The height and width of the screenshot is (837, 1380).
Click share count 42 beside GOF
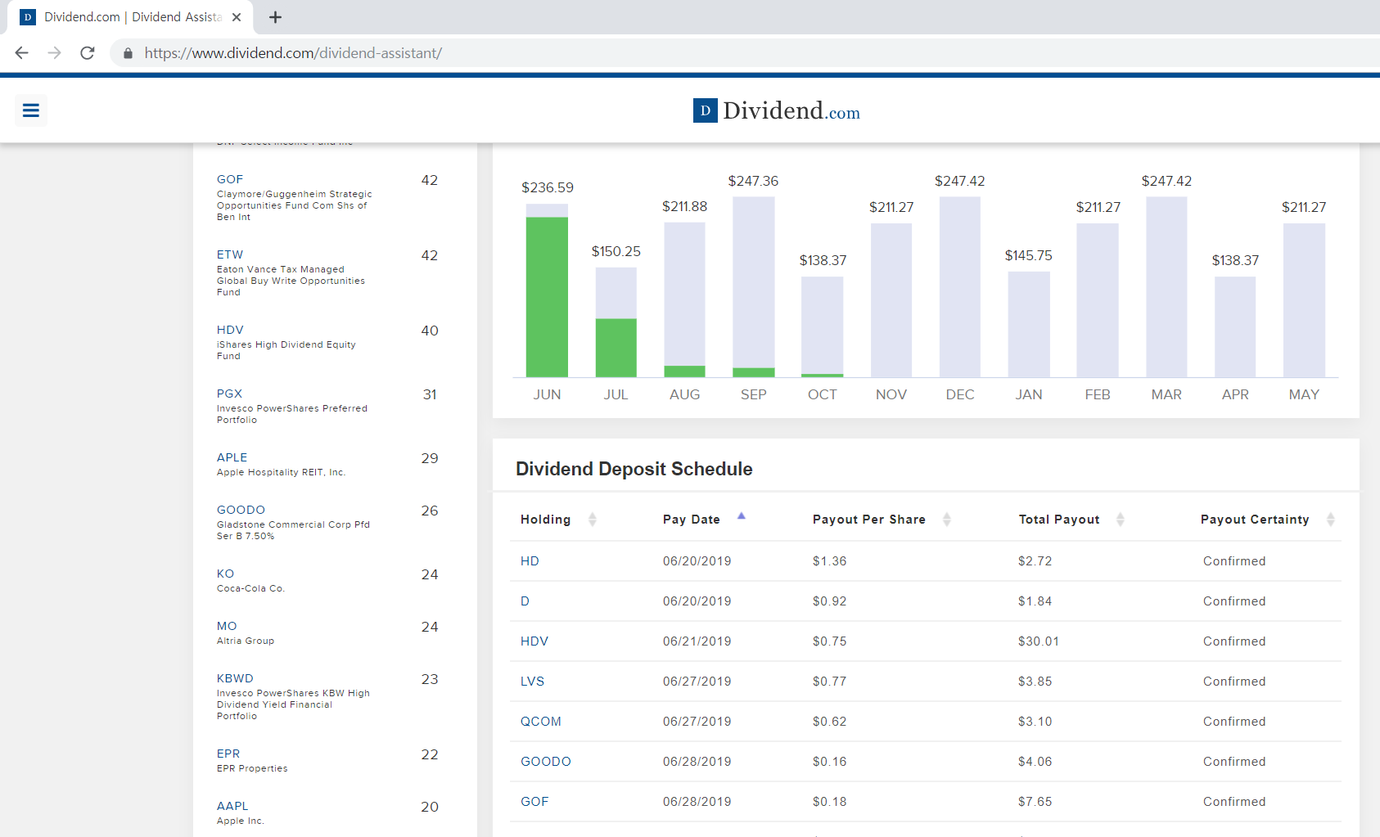pyautogui.click(x=430, y=180)
